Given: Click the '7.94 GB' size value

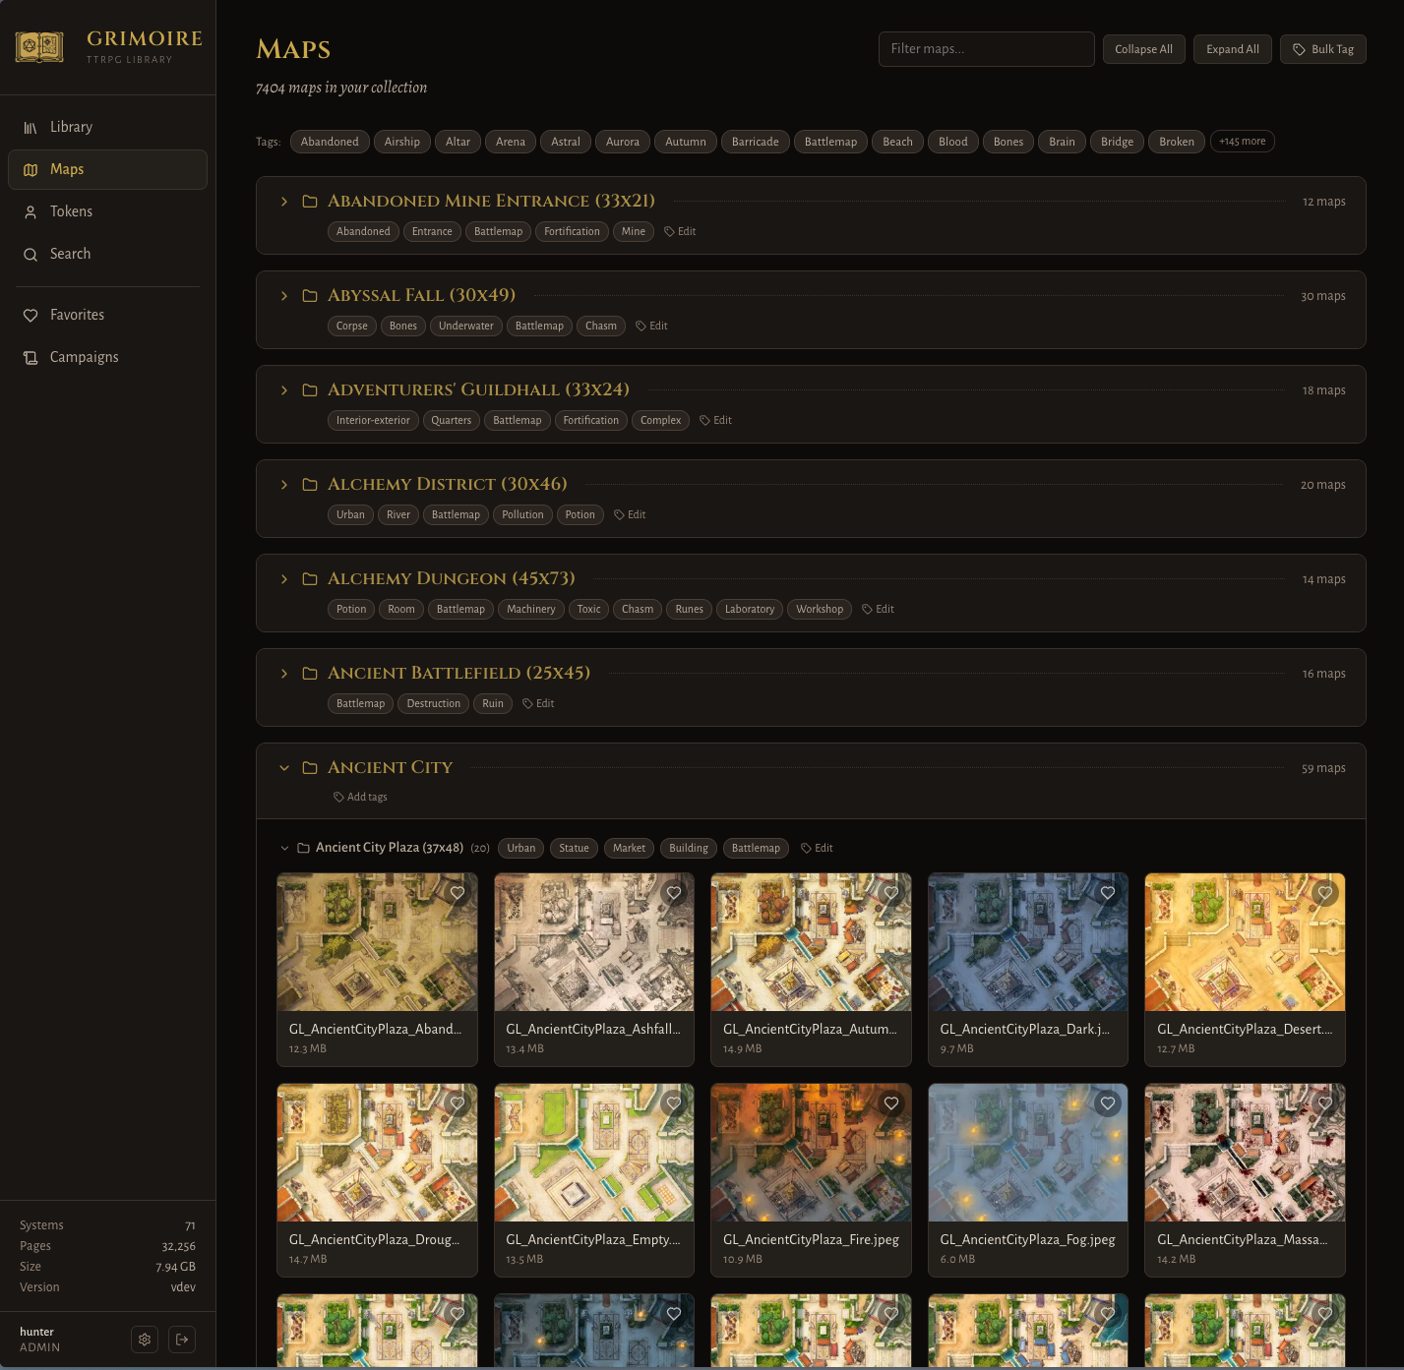Looking at the screenshot, I should (175, 1267).
